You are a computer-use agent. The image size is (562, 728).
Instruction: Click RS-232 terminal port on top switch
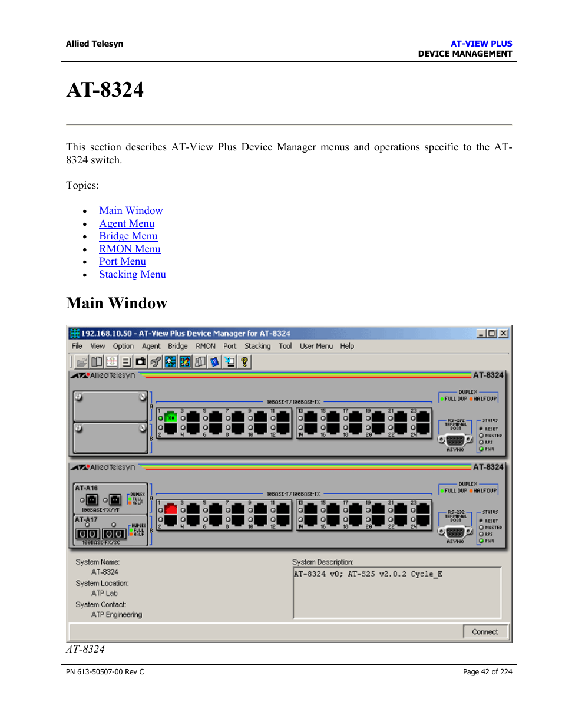[455, 440]
